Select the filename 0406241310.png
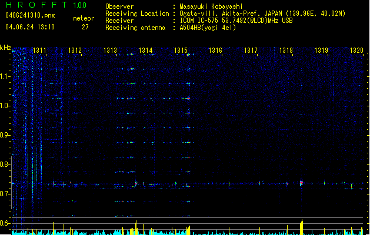Viewport: 370px width, 235px height. click(x=30, y=15)
